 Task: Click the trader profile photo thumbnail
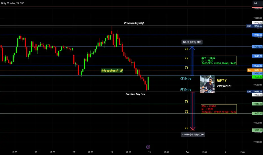point(207,84)
